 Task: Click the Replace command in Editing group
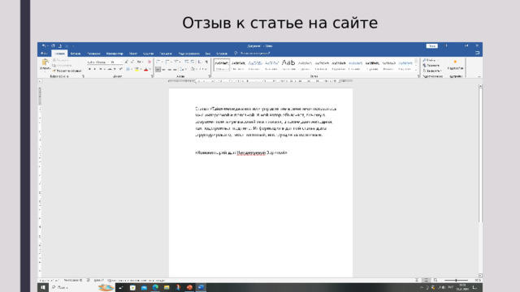tap(431, 66)
